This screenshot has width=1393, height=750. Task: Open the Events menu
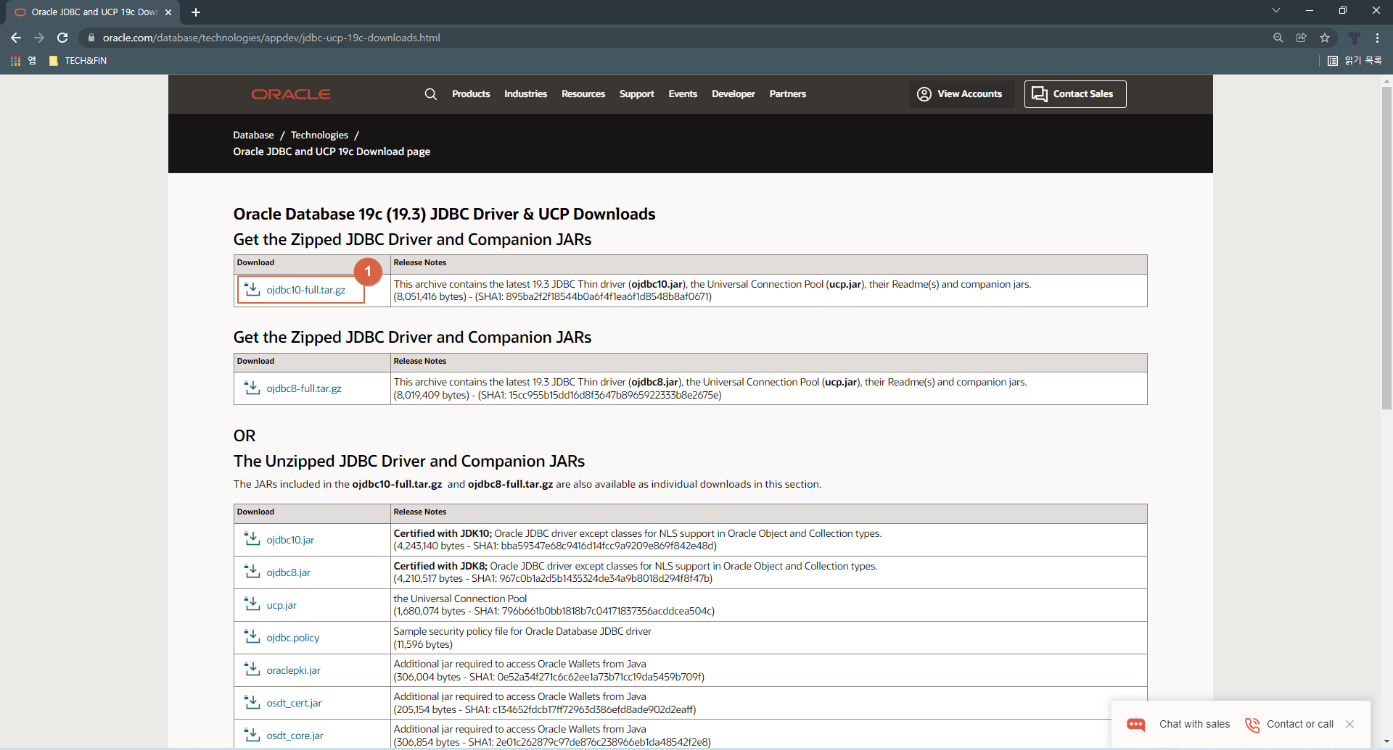[x=683, y=94]
